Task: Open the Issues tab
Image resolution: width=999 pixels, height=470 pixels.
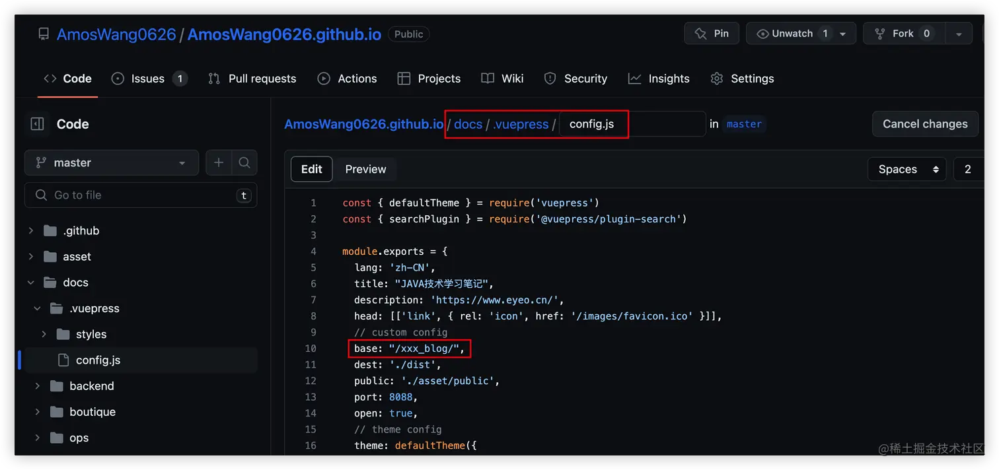Action: (x=149, y=79)
